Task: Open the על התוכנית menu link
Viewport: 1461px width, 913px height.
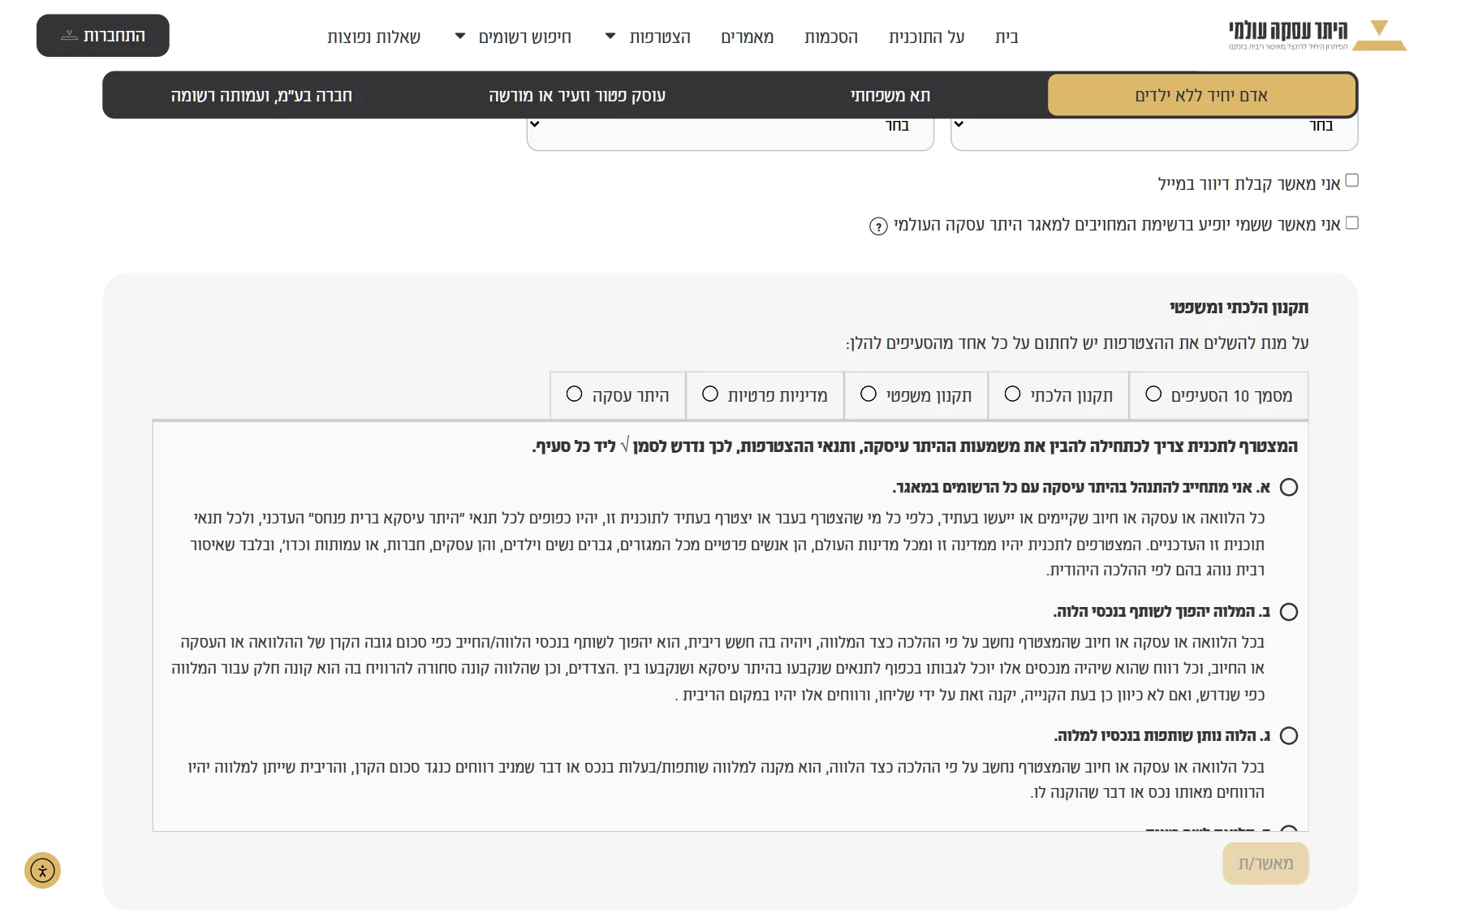Action: click(926, 37)
